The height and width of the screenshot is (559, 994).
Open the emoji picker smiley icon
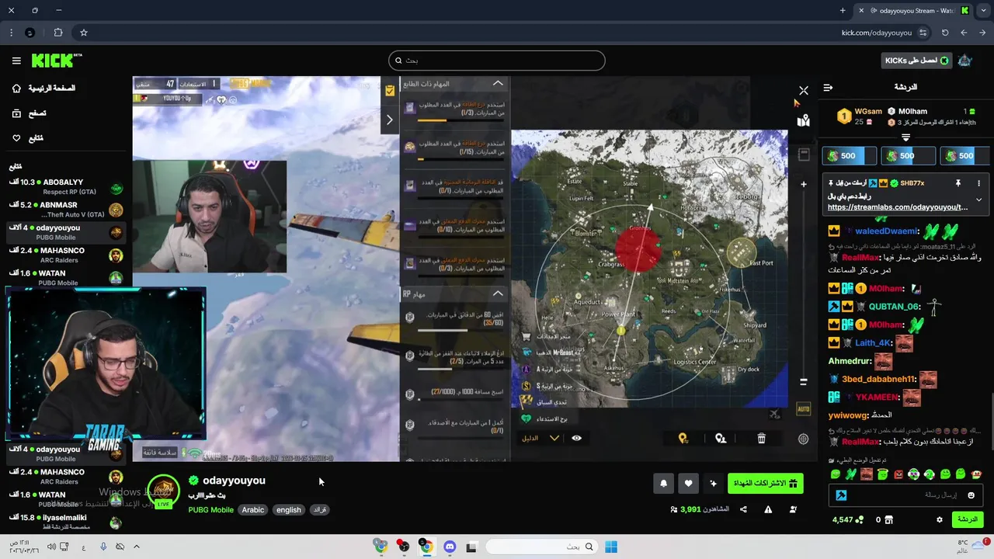971,495
